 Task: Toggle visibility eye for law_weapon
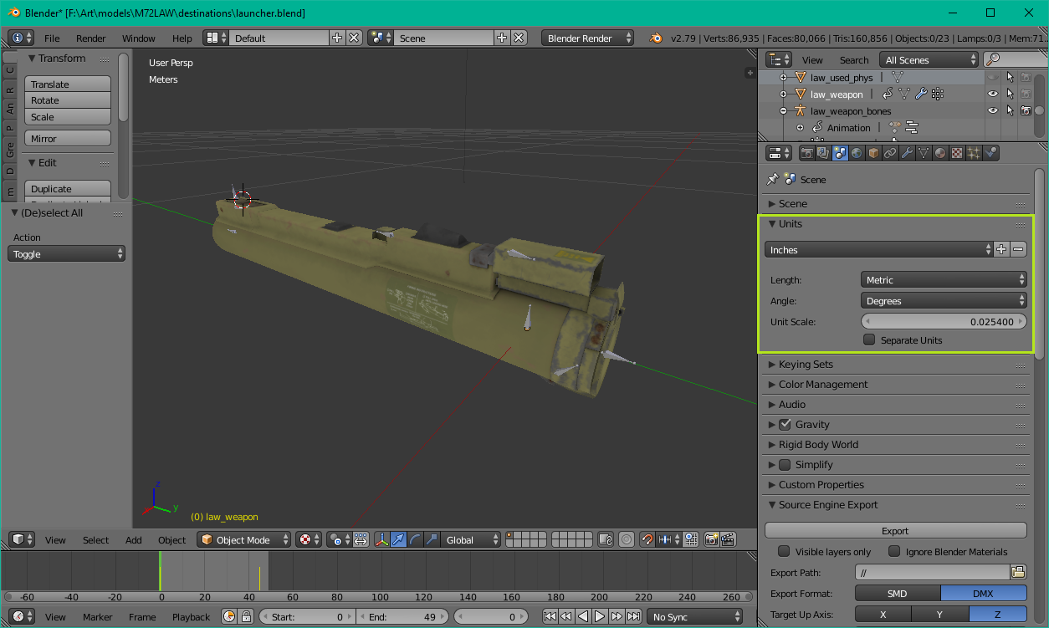point(992,94)
